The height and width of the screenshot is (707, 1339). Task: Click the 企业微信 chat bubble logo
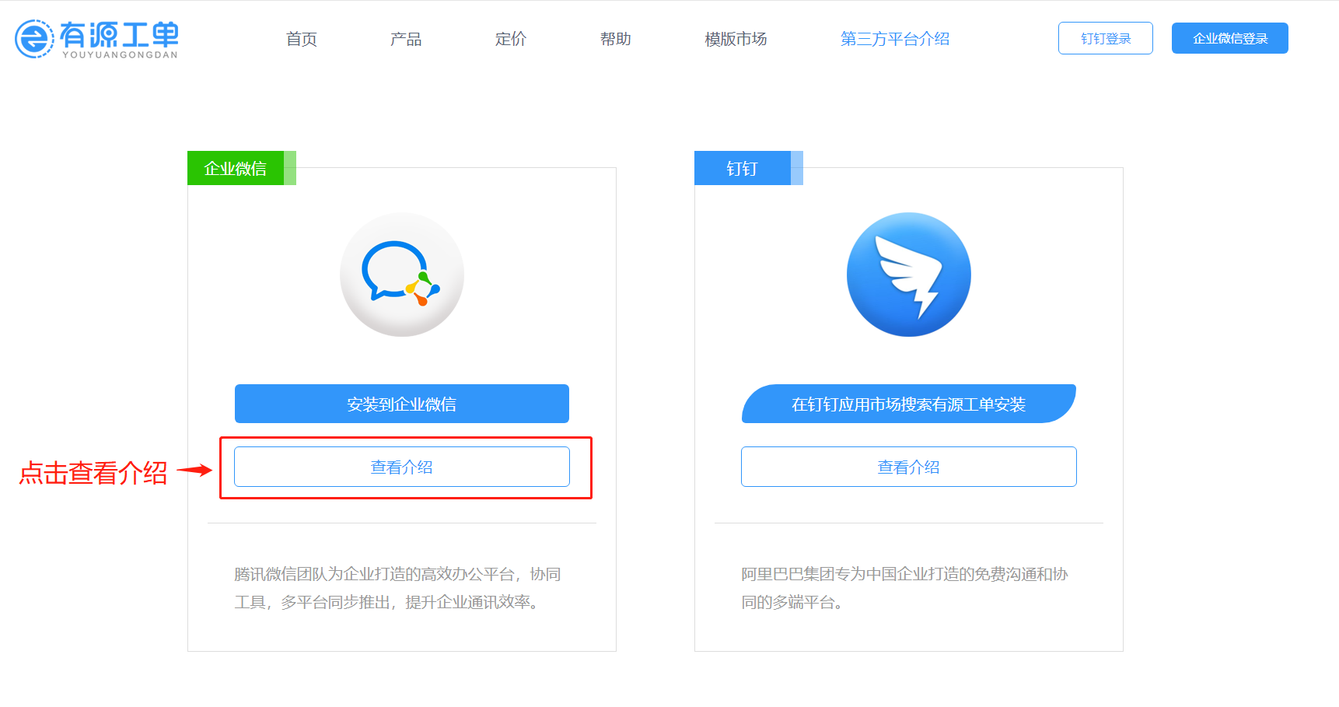[402, 275]
